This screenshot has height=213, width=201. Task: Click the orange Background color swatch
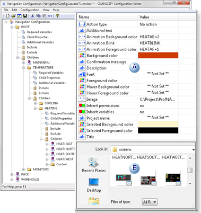[x=158, y=55]
